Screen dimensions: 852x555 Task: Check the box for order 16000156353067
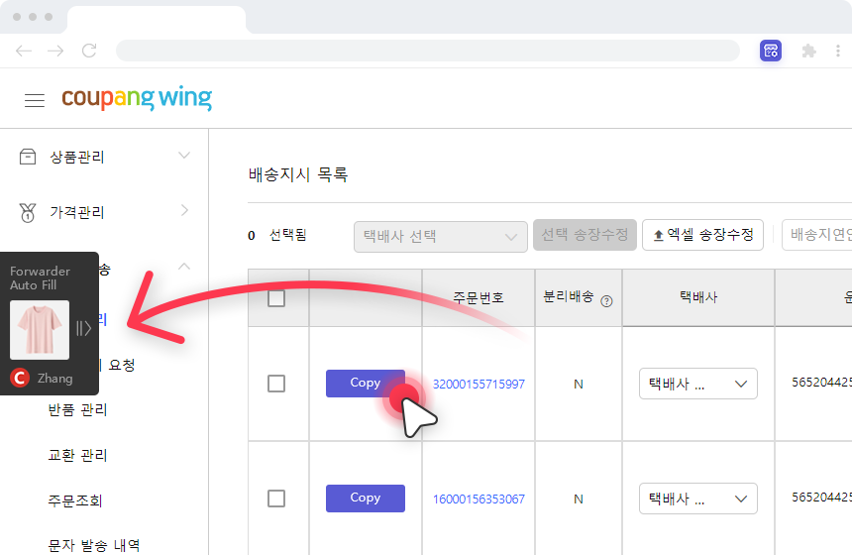click(276, 499)
